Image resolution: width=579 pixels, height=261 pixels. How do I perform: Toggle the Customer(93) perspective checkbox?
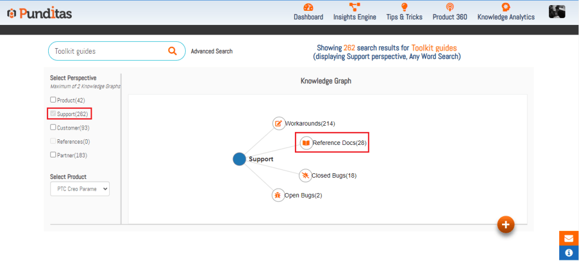[x=53, y=127]
